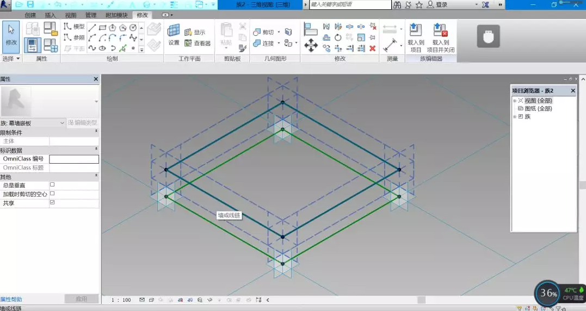Screen dimensions: 586x311
Task: Expand the 族 node in project browser
Action: pos(515,116)
